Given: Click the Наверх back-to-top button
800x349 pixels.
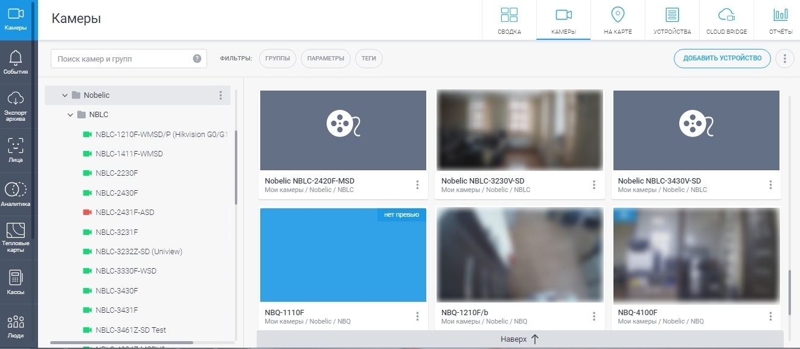Looking at the screenshot, I should click(x=520, y=339).
